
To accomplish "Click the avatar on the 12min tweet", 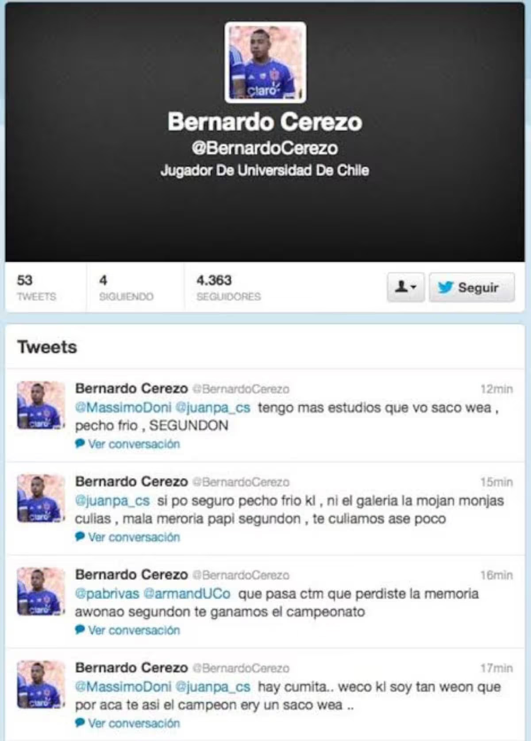I will click(41, 405).
